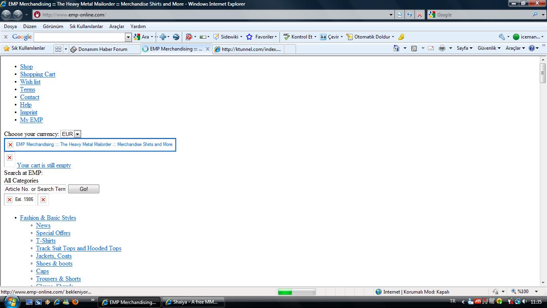Open the Yardım menu

point(138,26)
